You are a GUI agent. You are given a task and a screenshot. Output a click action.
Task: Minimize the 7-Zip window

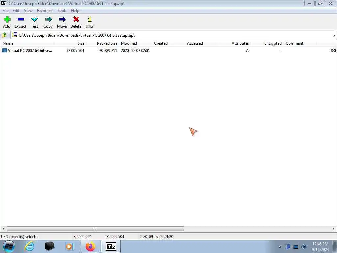[x=309, y=3]
